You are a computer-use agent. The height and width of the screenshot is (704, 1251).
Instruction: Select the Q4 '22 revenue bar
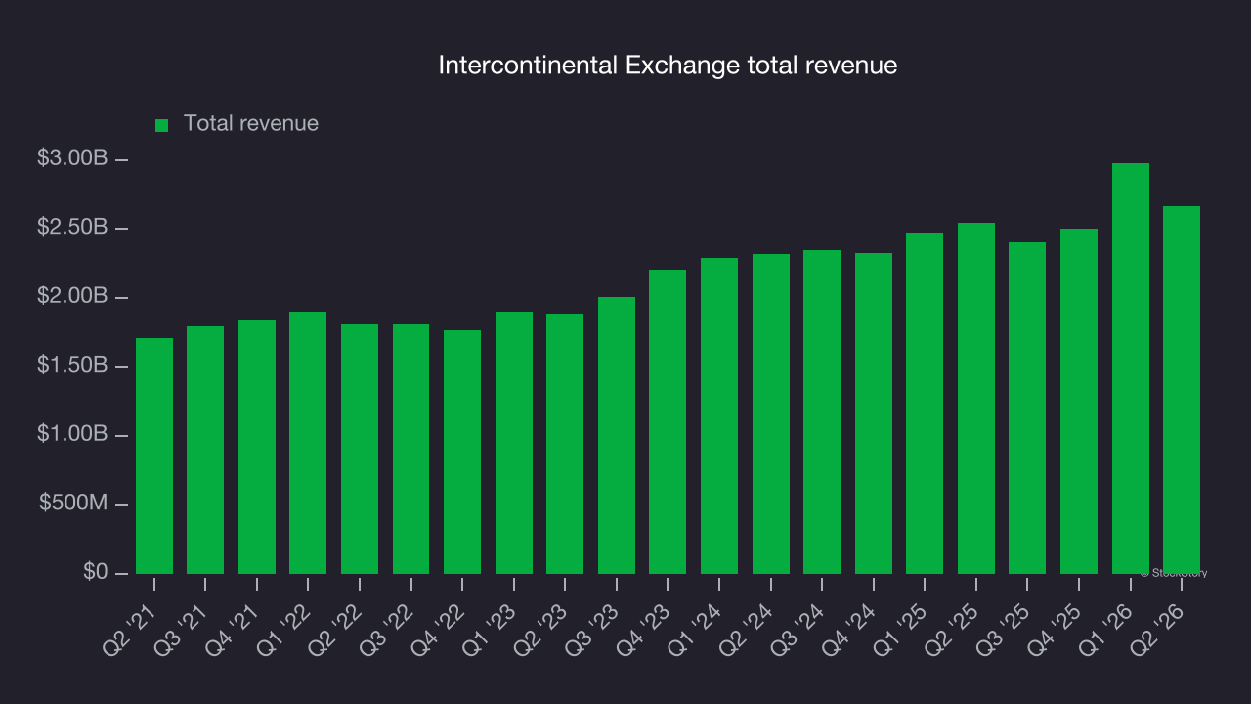click(x=462, y=452)
